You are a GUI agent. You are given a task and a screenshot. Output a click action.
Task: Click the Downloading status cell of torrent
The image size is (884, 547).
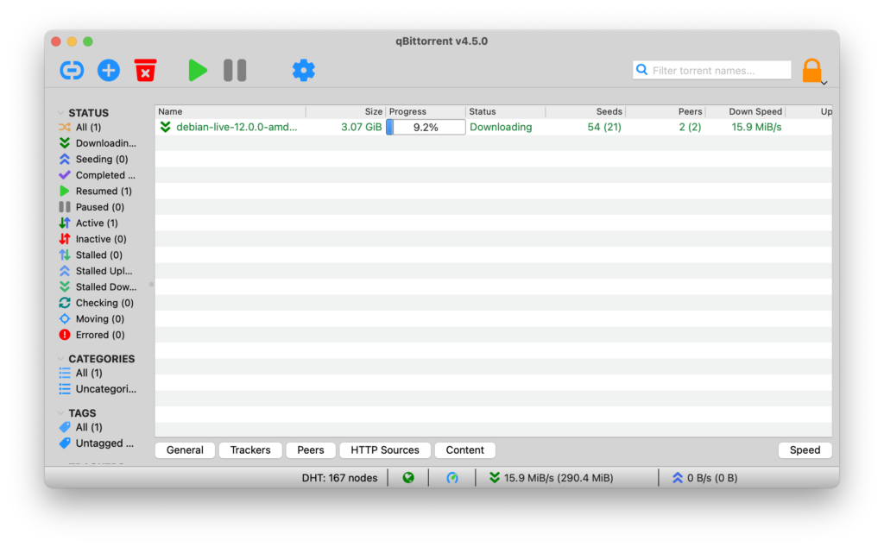[x=501, y=128]
